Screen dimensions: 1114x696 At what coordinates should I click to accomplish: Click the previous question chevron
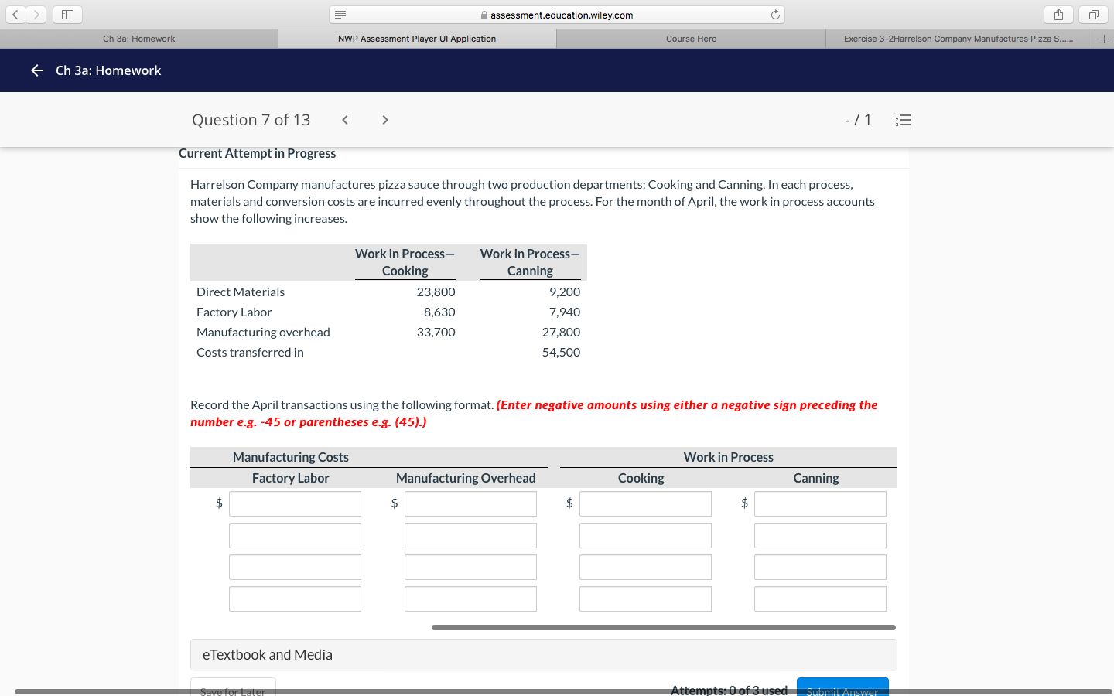[344, 120]
